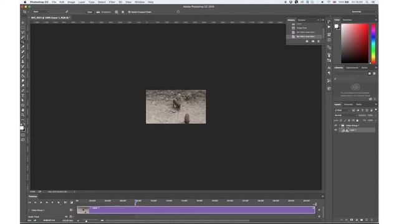Open Video Group 1 filmstrip menu
Image resolution: width=399 pixels, height=224 pixels.
pyautogui.click(x=71, y=210)
